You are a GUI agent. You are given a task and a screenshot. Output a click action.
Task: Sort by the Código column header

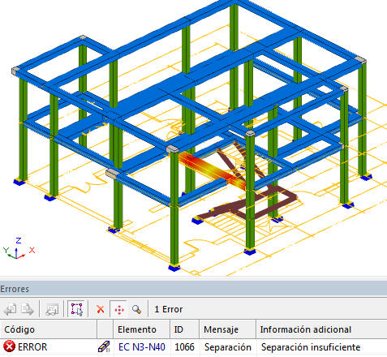tap(19, 329)
